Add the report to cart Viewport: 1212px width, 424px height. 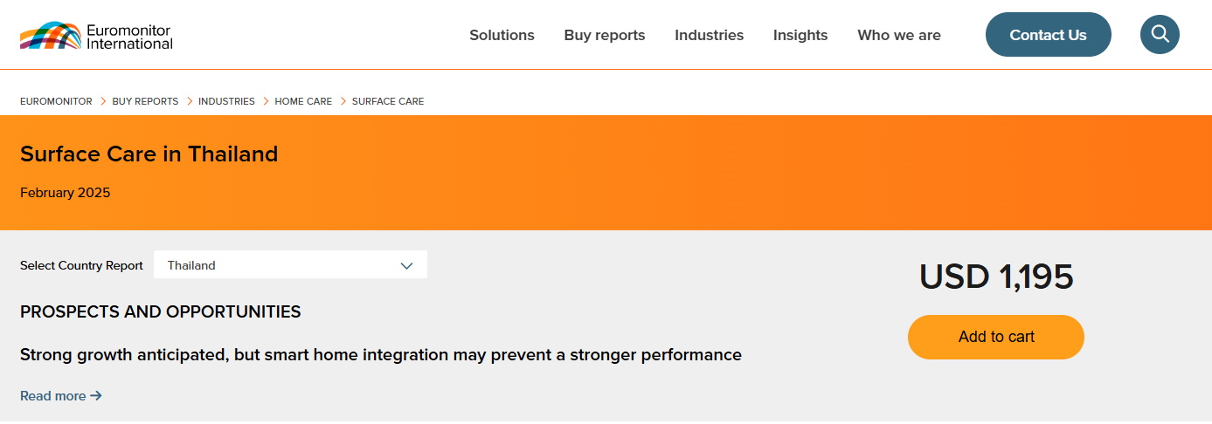click(x=996, y=337)
